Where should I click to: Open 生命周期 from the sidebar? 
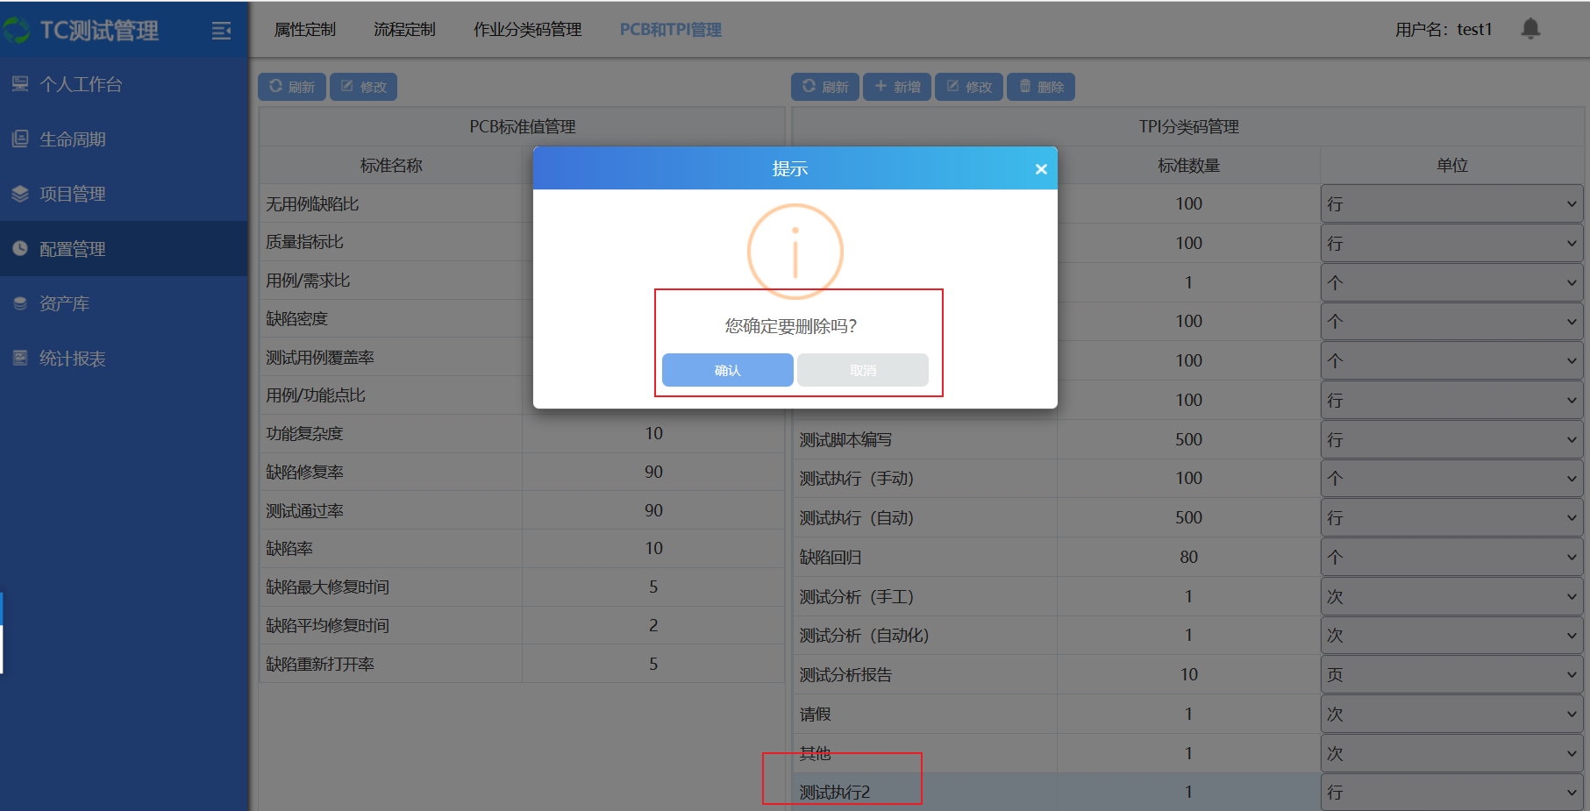coord(72,139)
